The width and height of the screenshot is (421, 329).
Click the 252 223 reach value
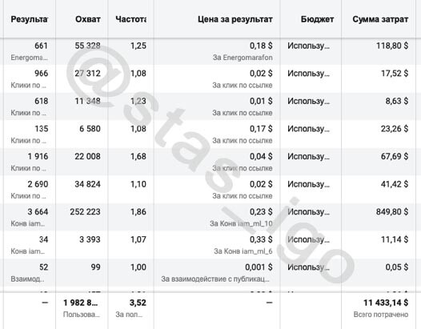pos(85,211)
